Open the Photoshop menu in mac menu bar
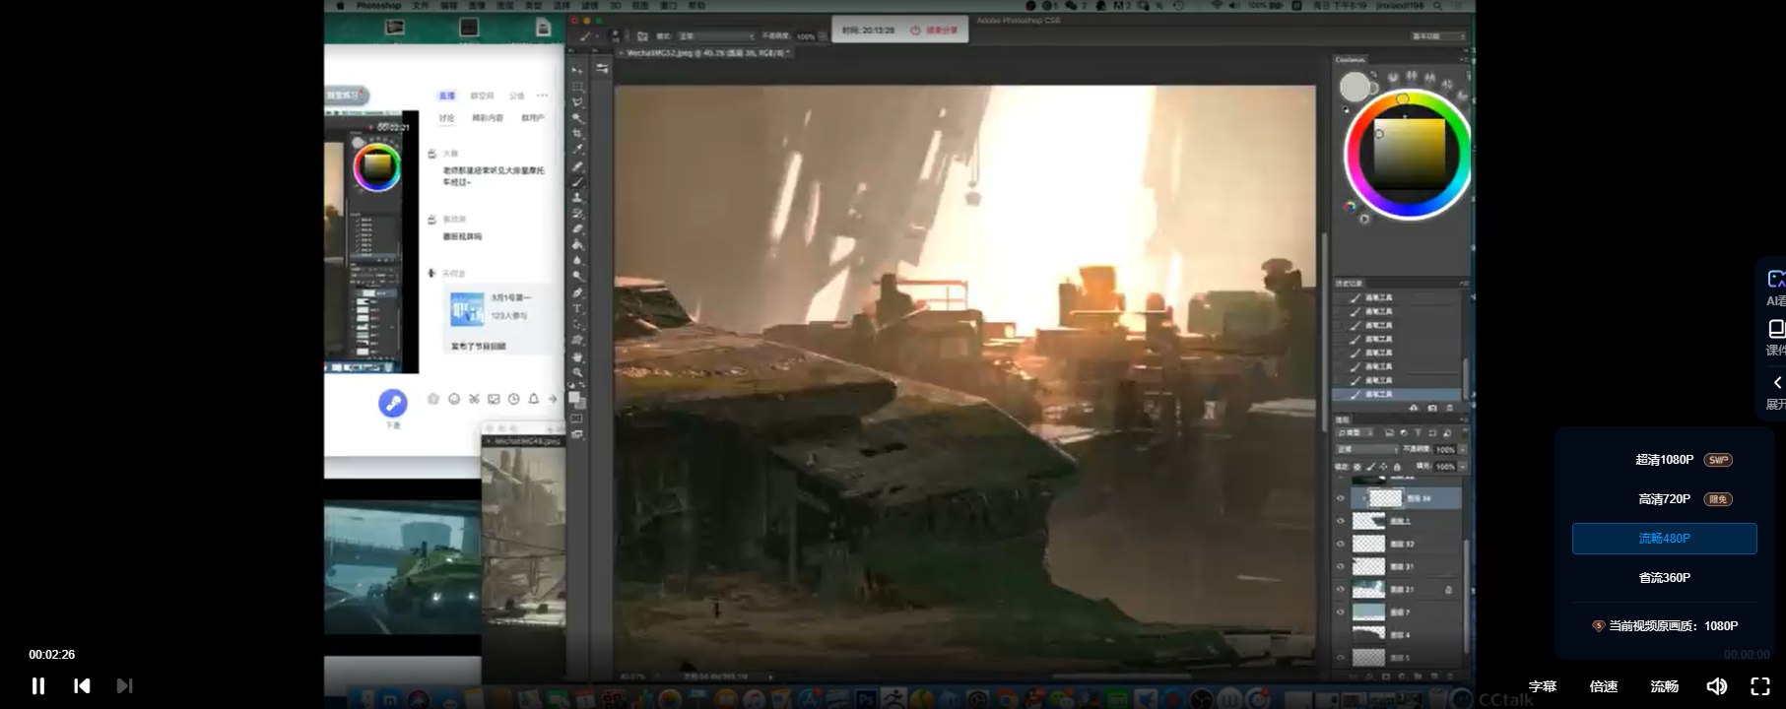1786x709 pixels. [x=378, y=6]
